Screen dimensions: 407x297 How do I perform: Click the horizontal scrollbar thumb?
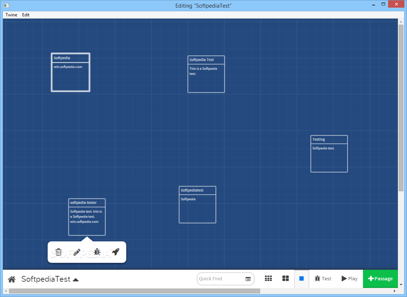coord(135,291)
